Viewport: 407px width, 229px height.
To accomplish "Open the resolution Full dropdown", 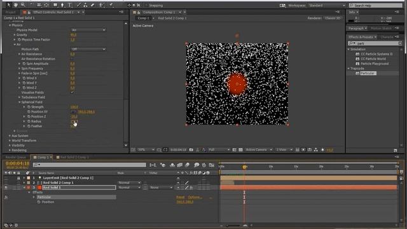I will 219,150.
